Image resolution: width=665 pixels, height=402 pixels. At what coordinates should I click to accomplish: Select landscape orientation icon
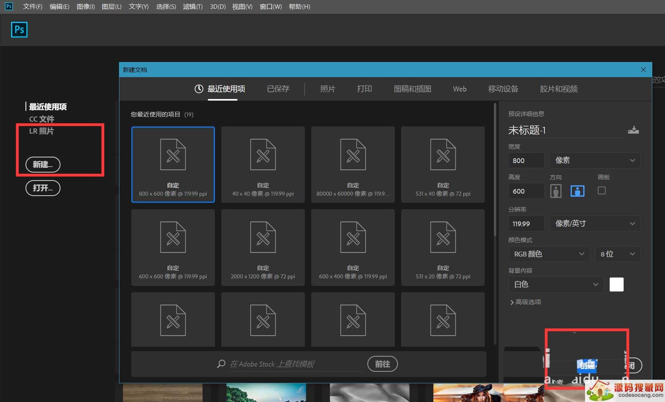point(577,191)
